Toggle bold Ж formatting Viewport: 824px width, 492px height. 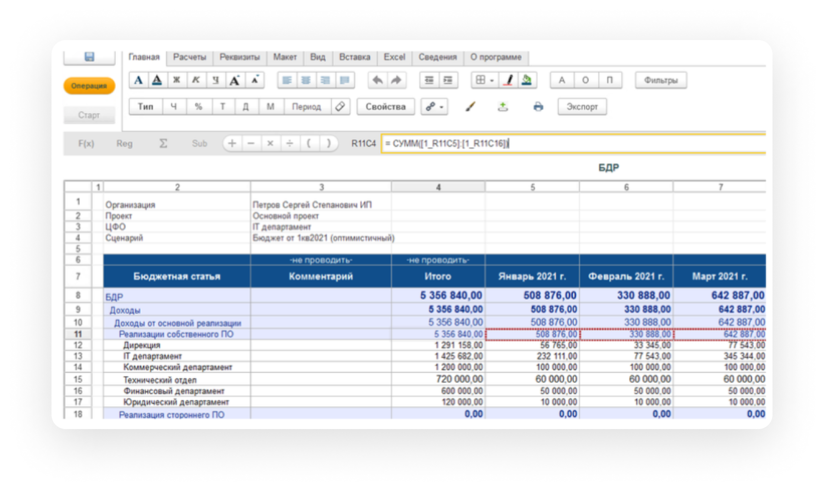click(x=176, y=80)
